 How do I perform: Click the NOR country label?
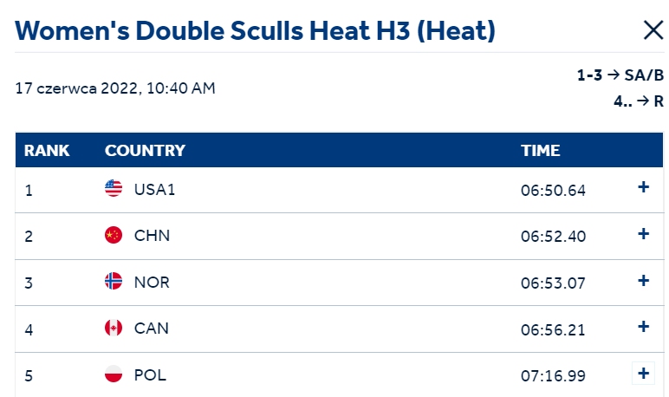click(x=152, y=283)
